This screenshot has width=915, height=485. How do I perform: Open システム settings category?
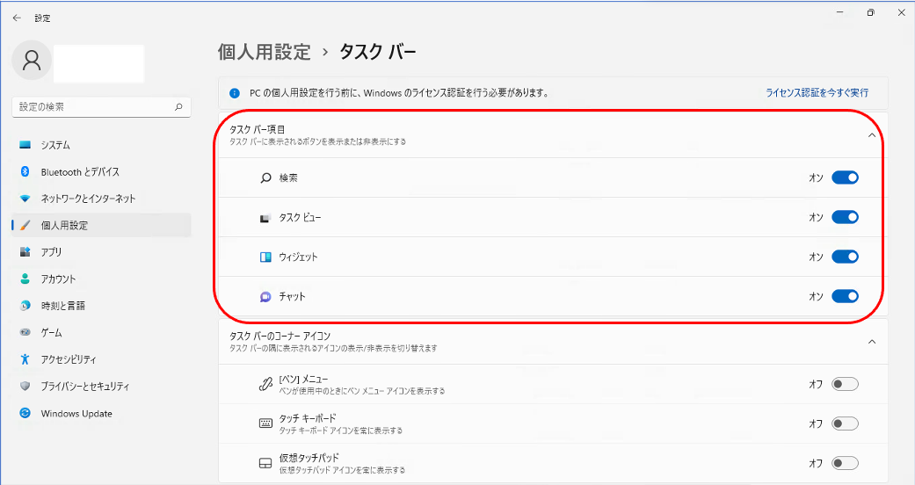(x=102, y=145)
